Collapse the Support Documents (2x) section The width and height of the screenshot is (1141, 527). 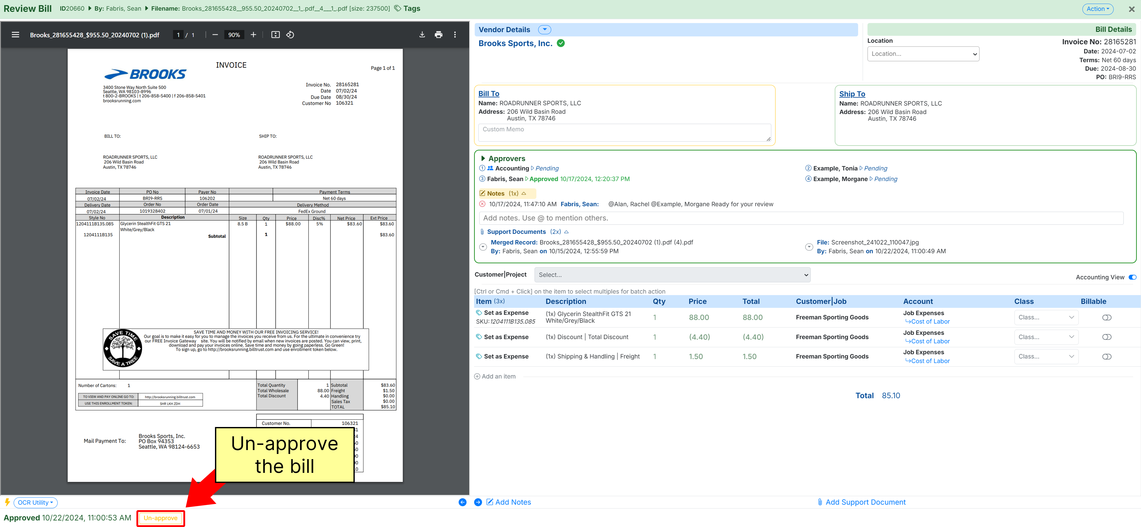click(566, 232)
